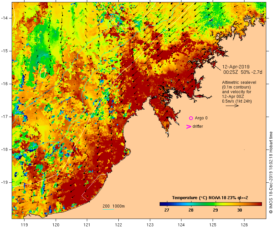
Task: Click the '200 1000m' depth contour label
Action: click(x=114, y=206)
